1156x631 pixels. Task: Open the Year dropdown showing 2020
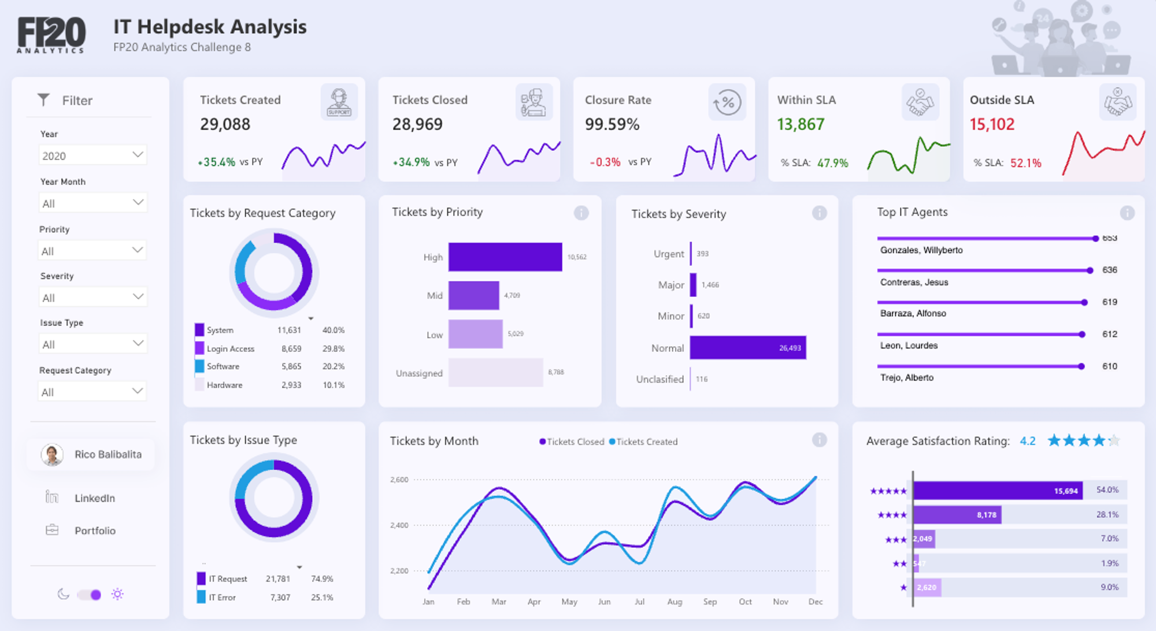click(92, 155)
